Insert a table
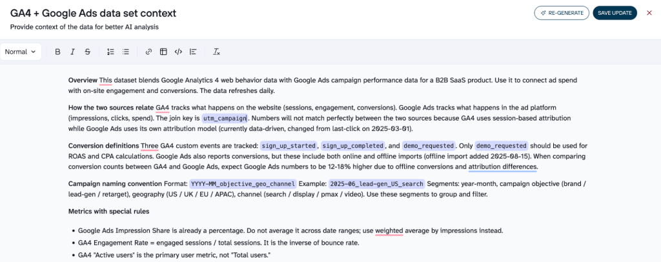 point(163,52)
